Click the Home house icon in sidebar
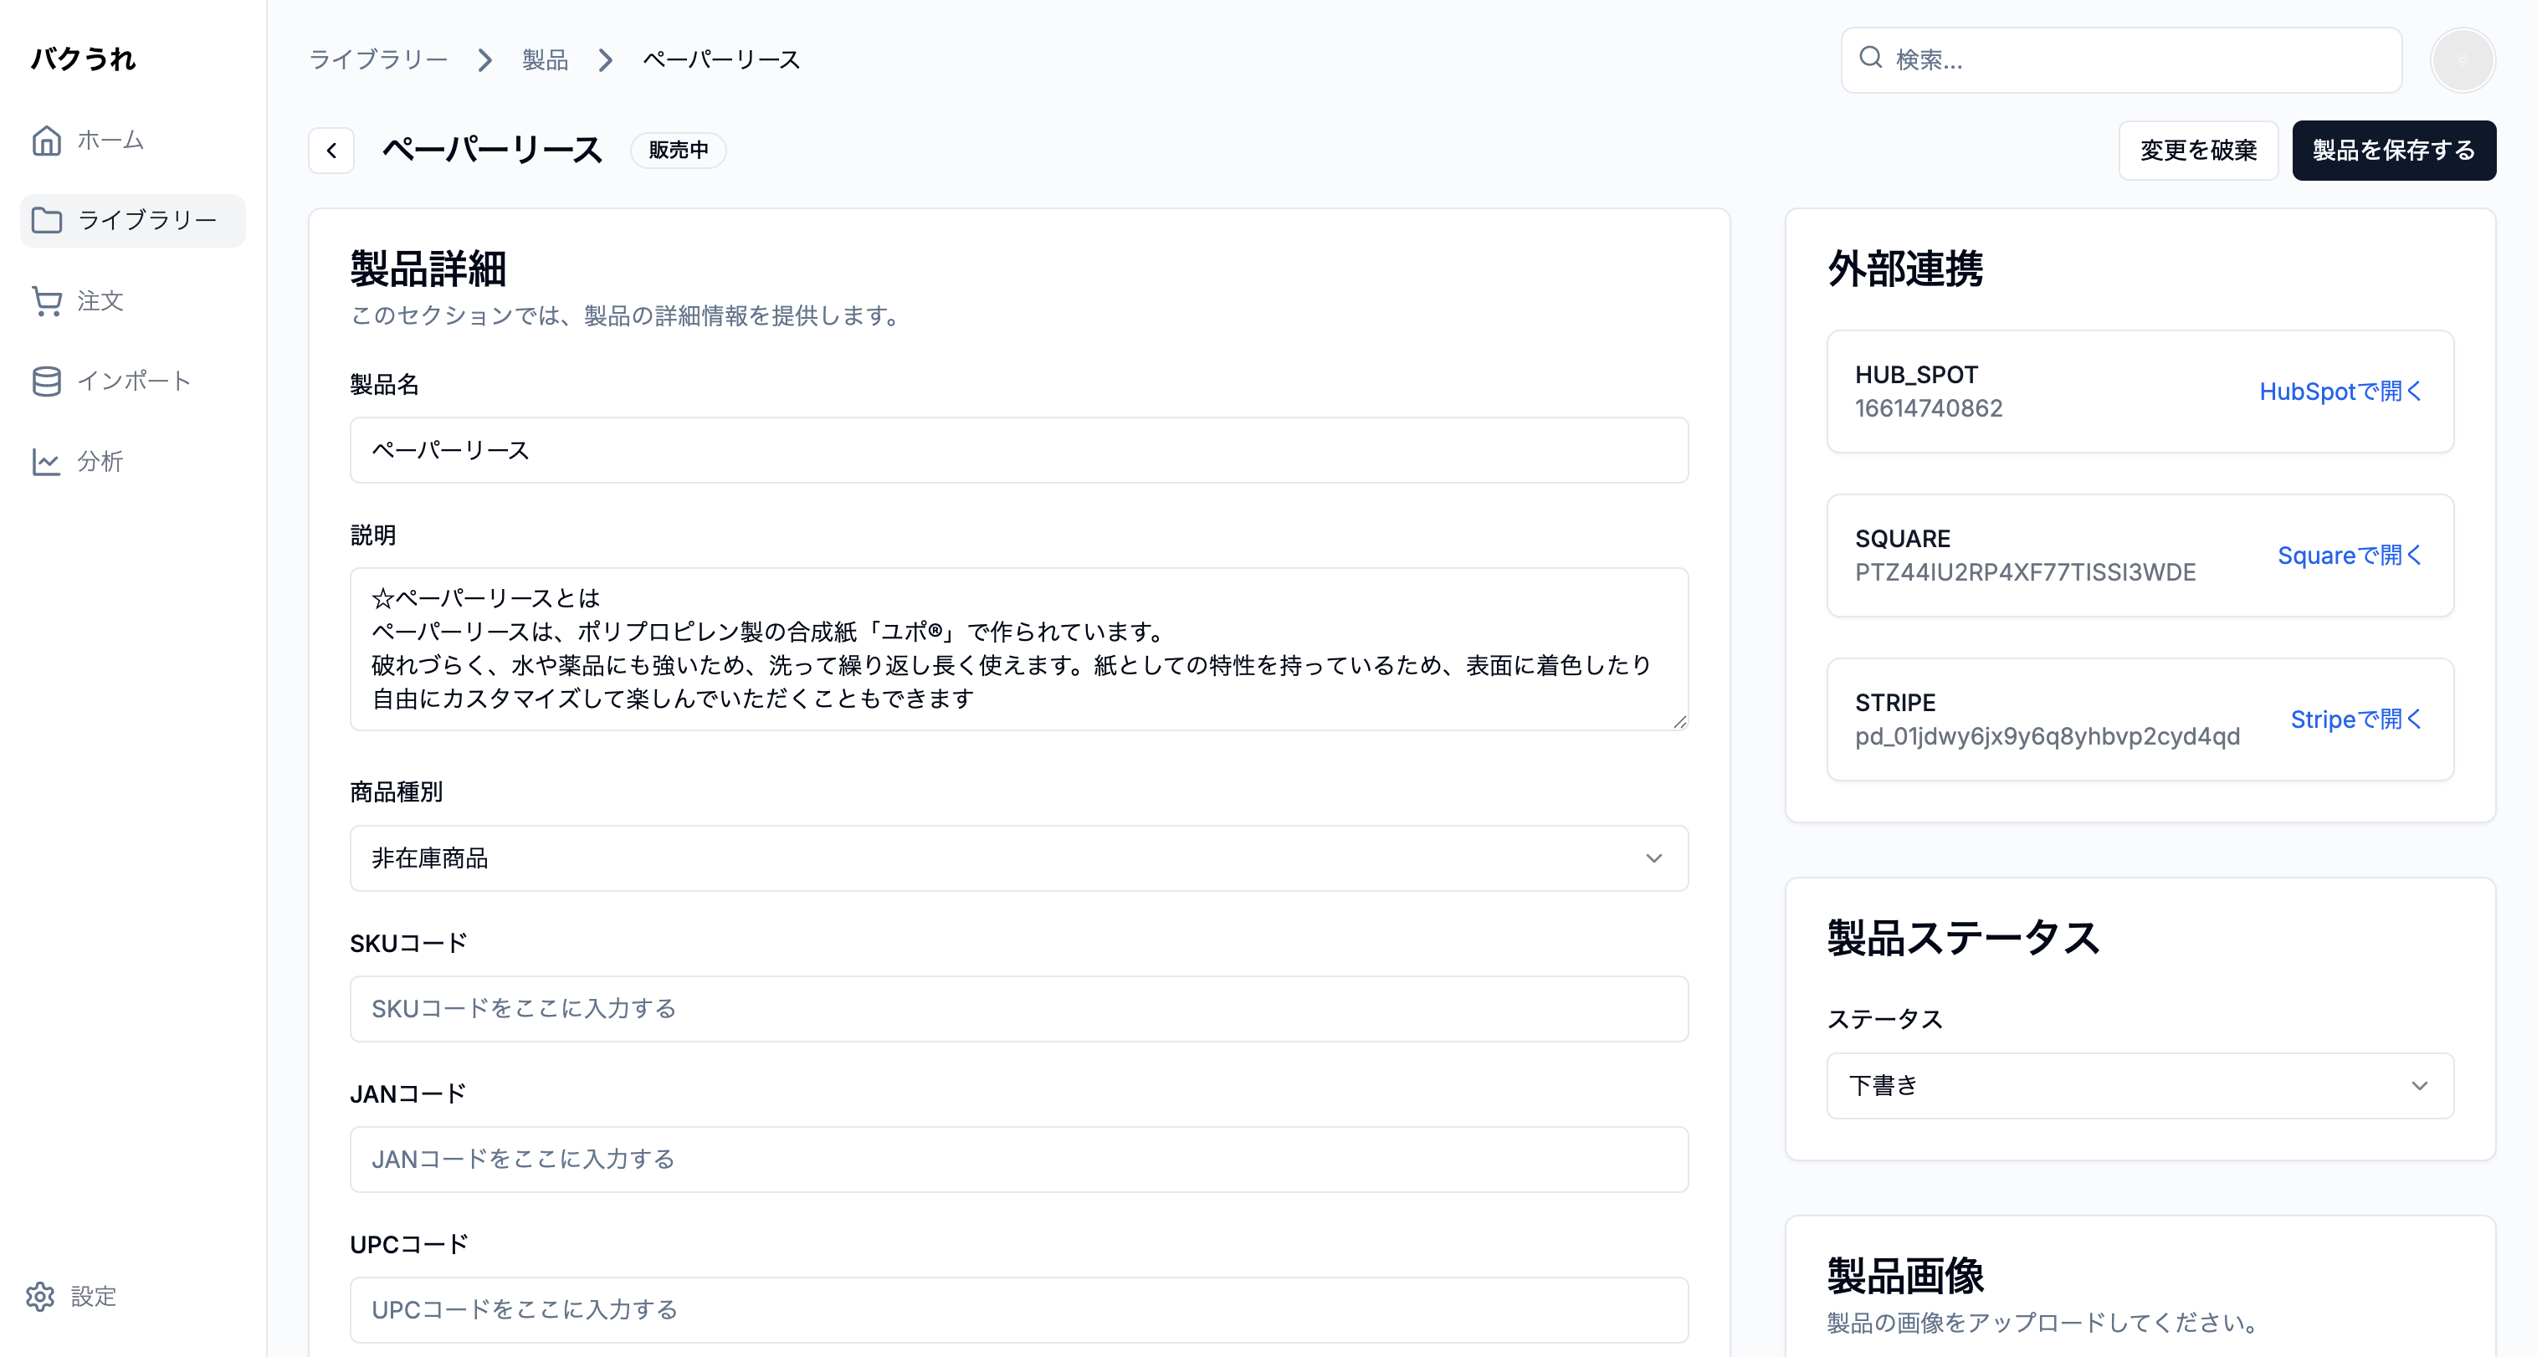The width and height of the screenshot is (2537, 1357). pyautogui.click(x=46, y=141)
